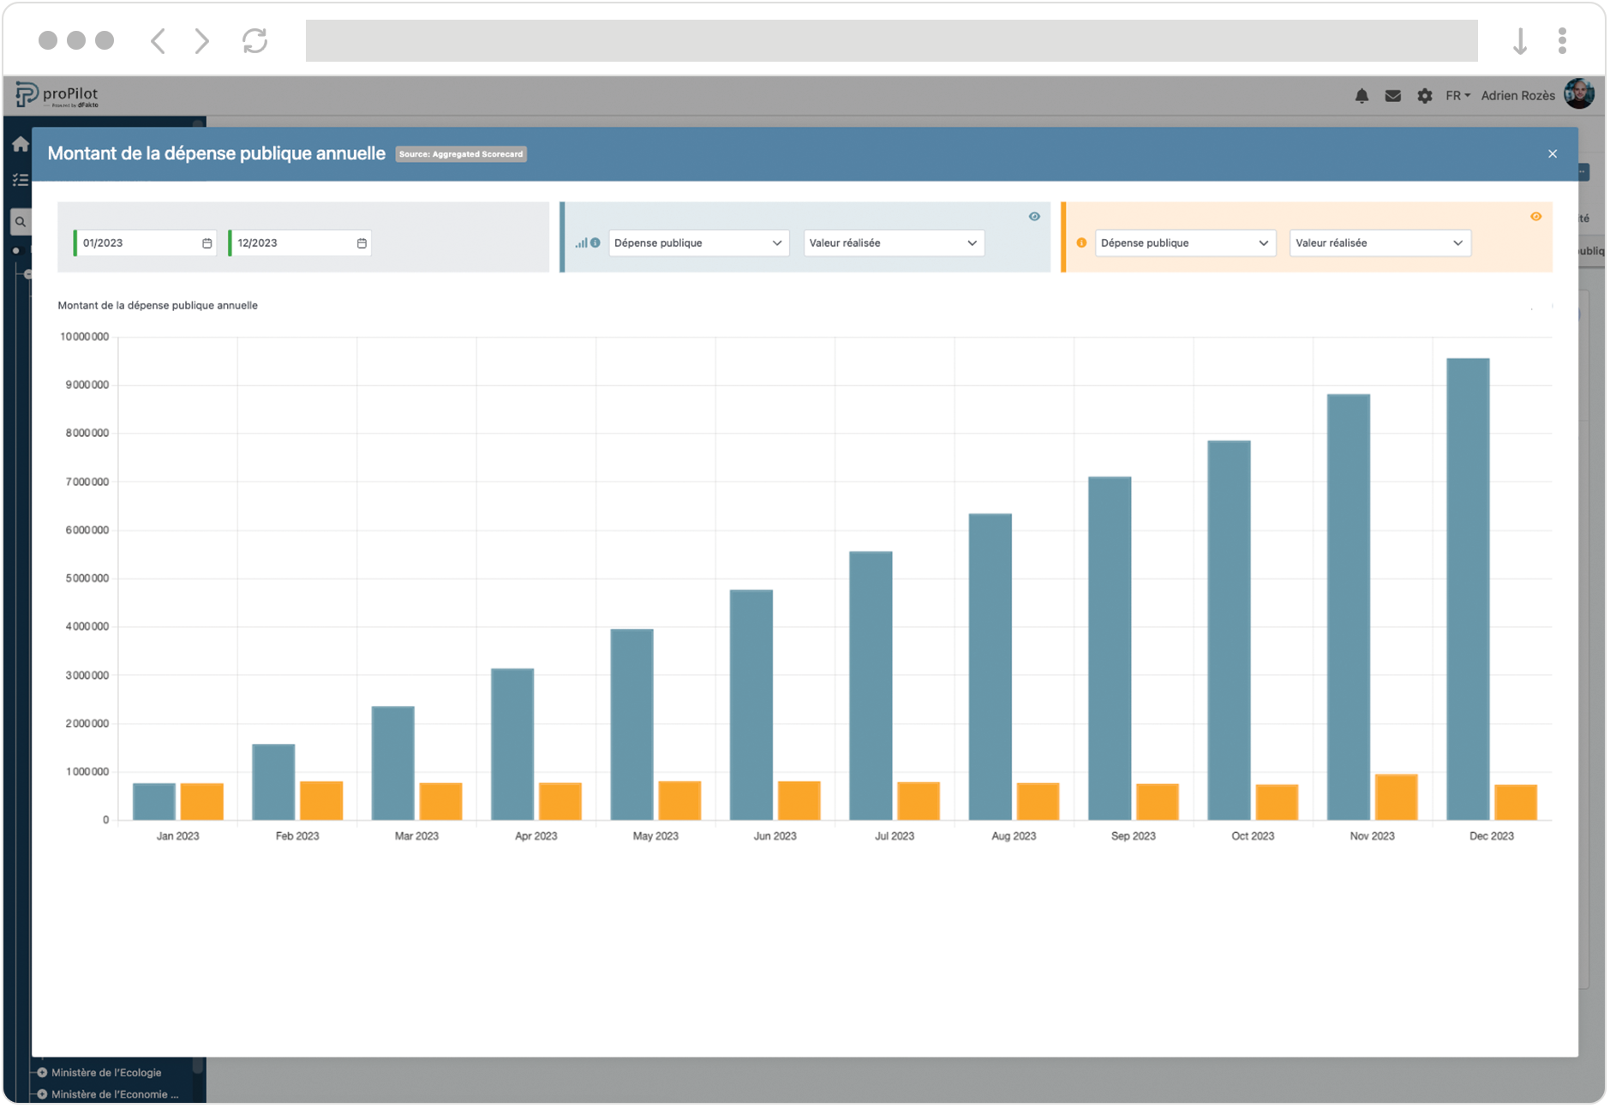Toggle blue series visibility eye icon
The height and width of the screenshot is (1108, 1610).
(x=1034, y=217)
